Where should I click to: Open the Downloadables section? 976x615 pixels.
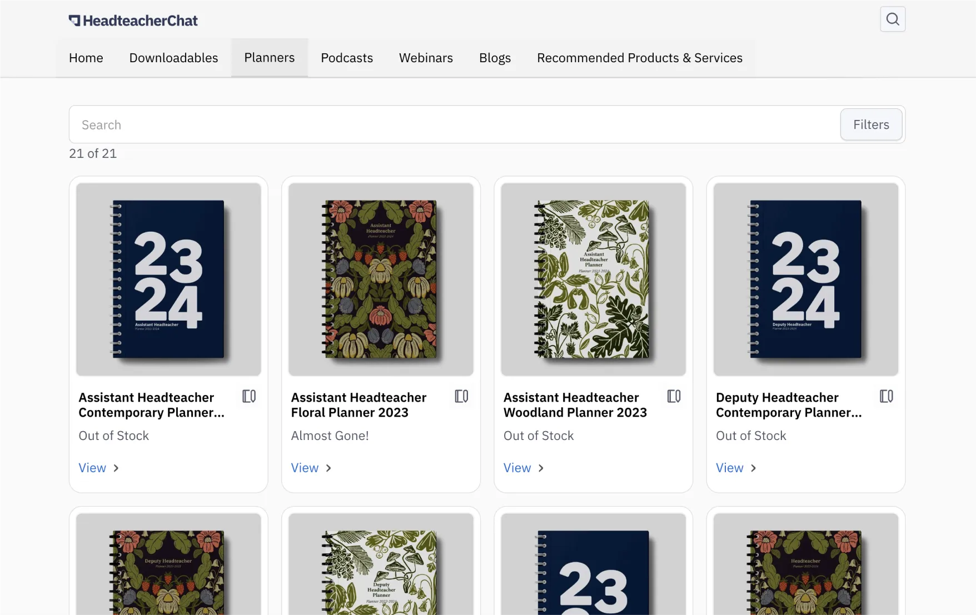click(x=173, y=57)
